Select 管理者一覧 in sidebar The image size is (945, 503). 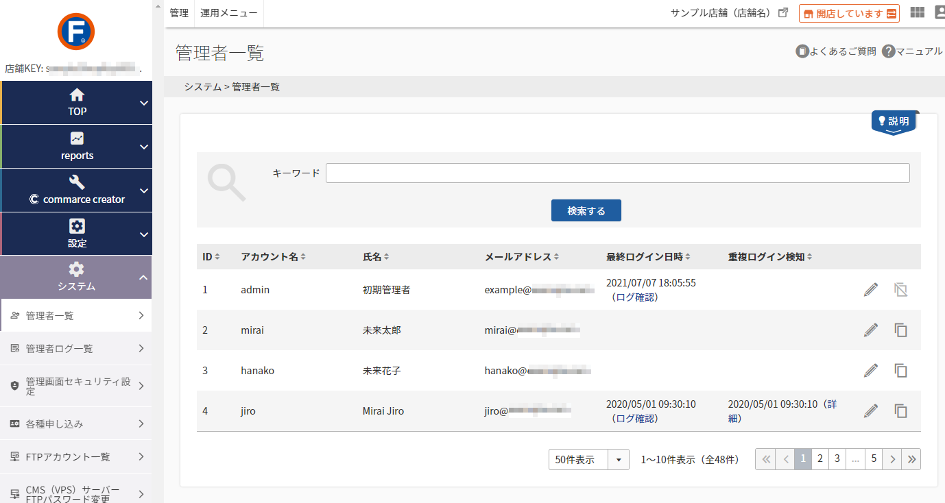click(76, 316)
